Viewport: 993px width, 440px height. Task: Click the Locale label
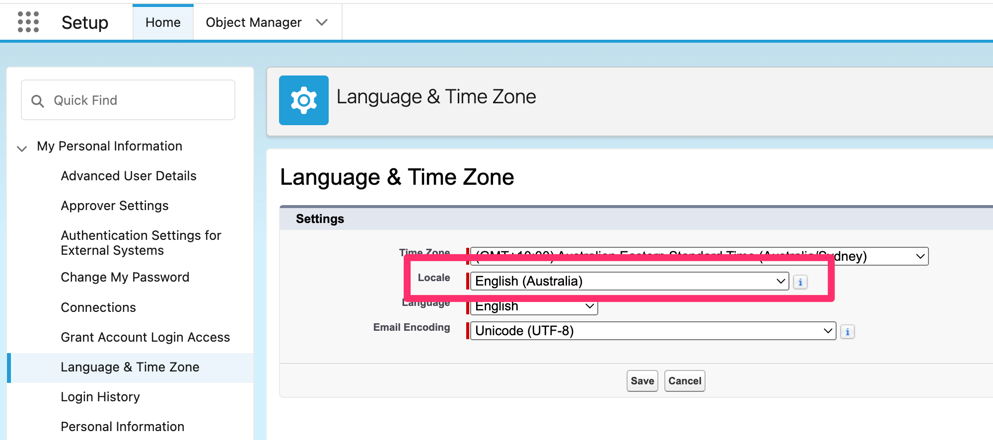point(434,278)
